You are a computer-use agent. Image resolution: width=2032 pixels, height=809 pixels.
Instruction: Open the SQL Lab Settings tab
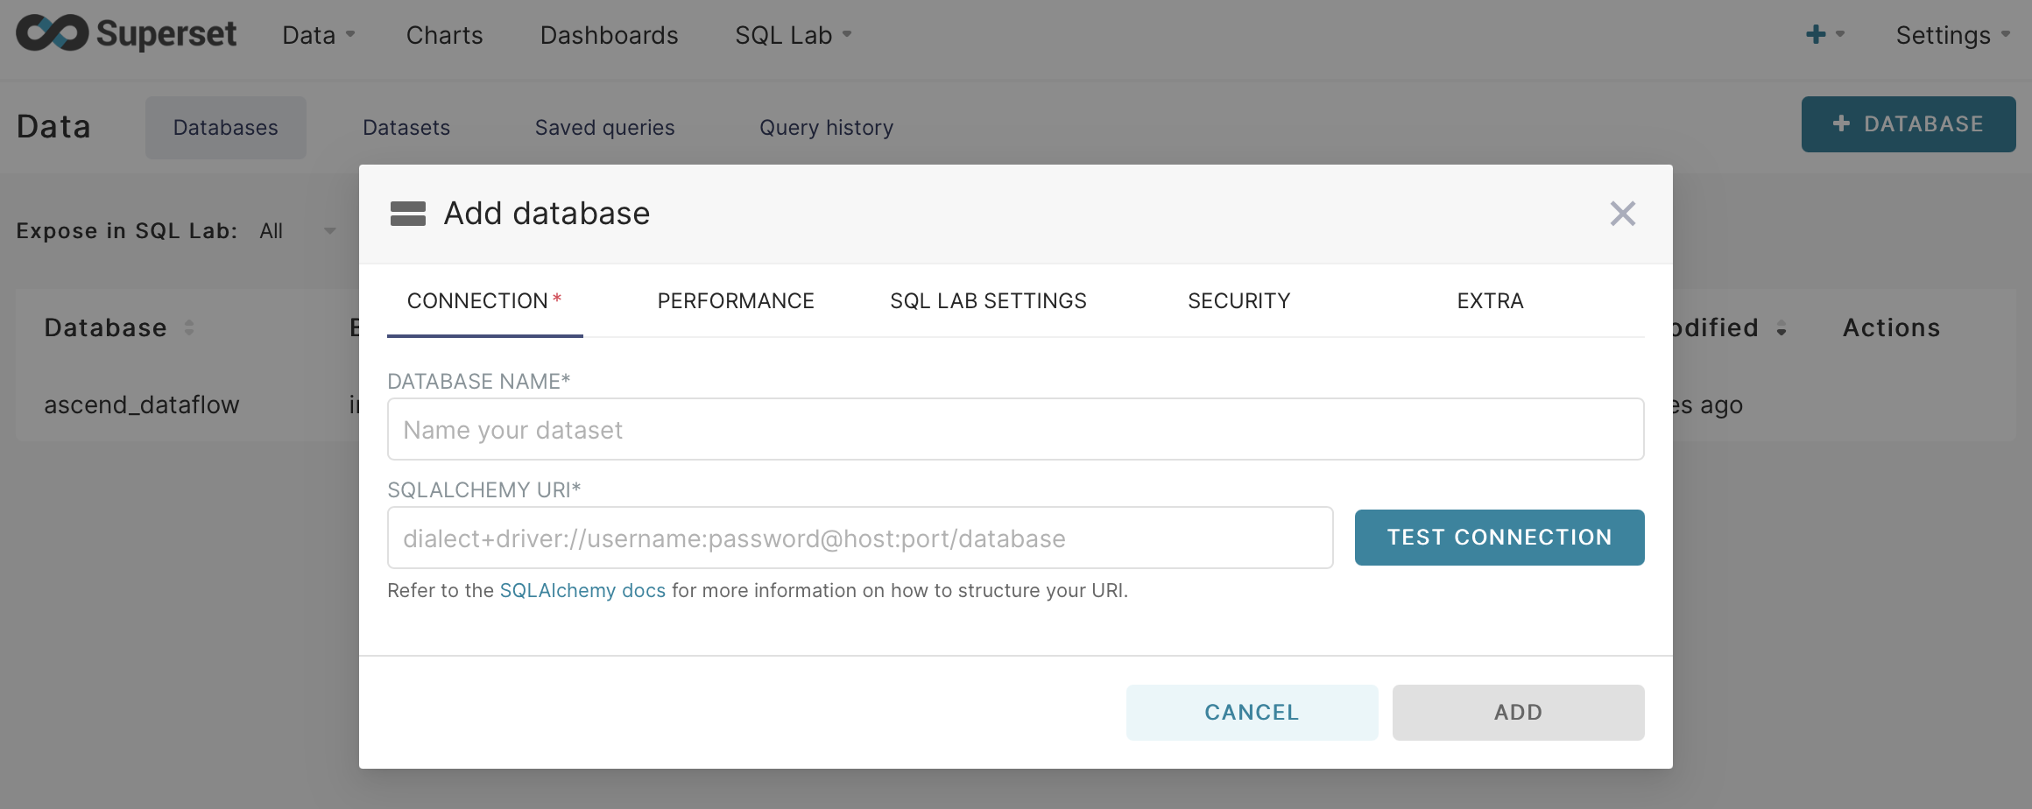pyautogui.click(x=988, y=301)
